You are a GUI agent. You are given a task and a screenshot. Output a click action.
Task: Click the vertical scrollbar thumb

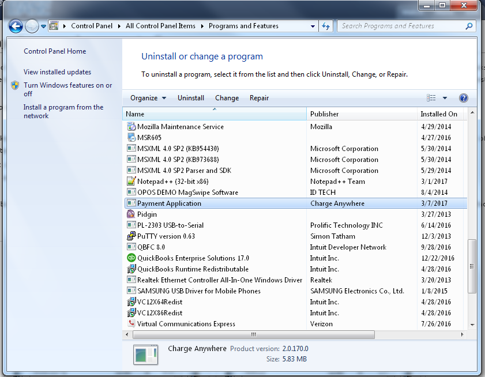[472, 266]
